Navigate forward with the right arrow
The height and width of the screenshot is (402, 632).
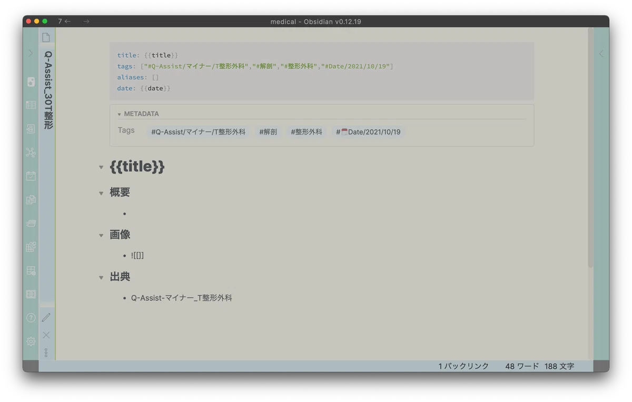(x=86, y=21)
